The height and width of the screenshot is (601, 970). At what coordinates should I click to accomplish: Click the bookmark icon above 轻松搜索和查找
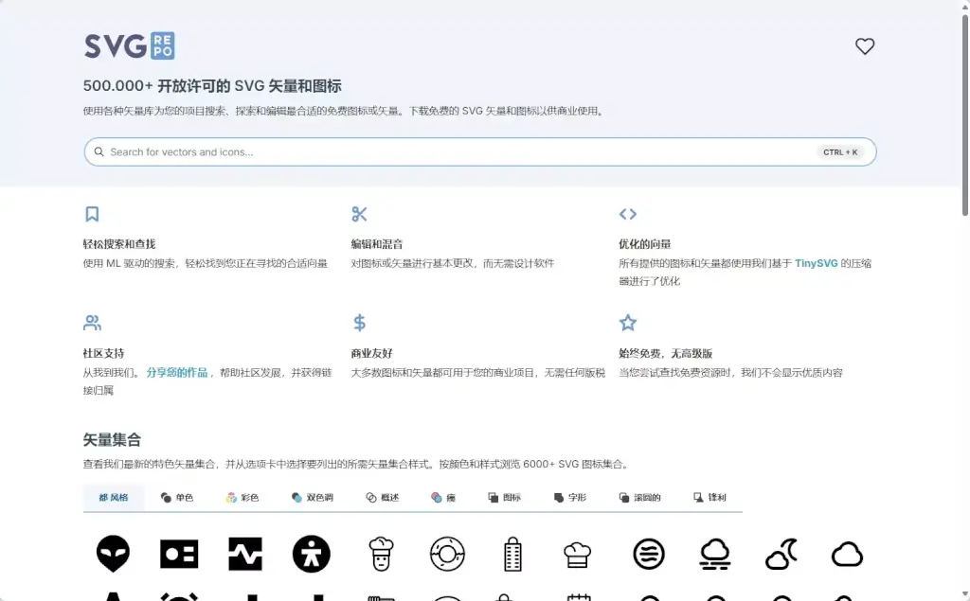92,214
